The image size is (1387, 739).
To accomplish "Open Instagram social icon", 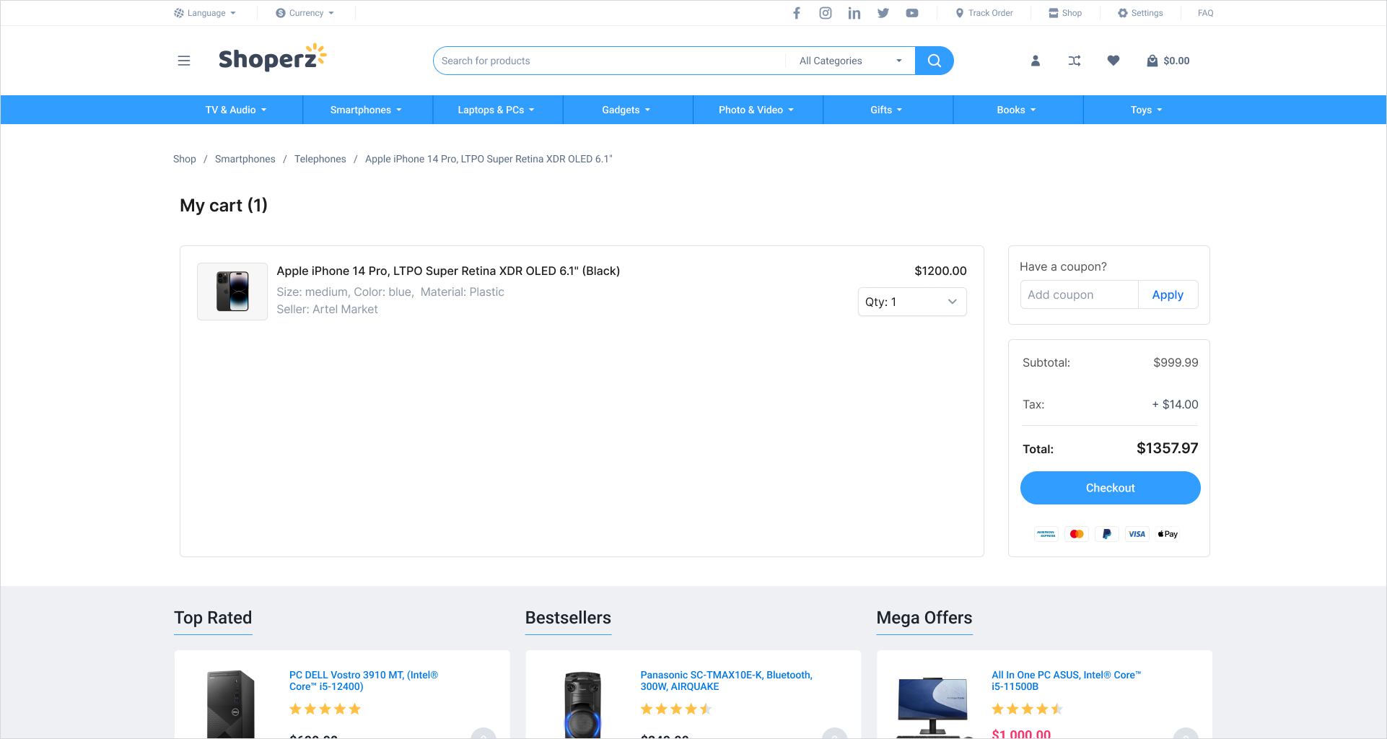I will click(826, 13).
